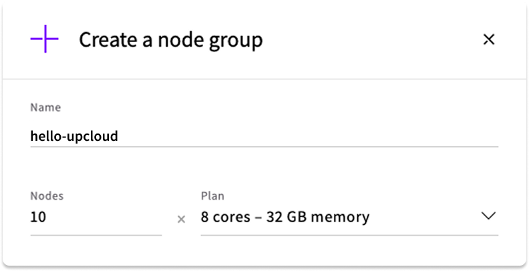Place cursor in hello-upcloud text

pyautogui.click(x=74, y=136)
